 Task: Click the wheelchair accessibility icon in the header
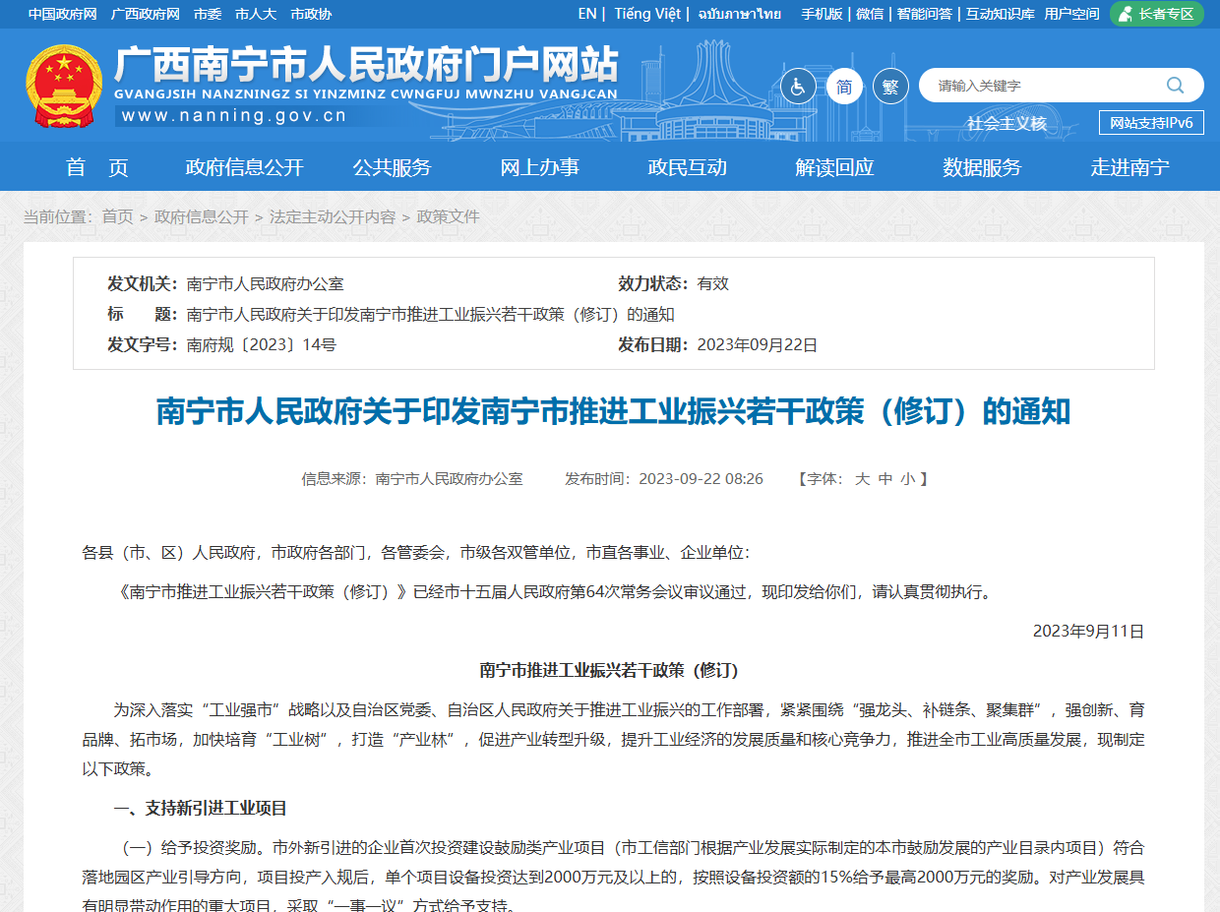797,86
